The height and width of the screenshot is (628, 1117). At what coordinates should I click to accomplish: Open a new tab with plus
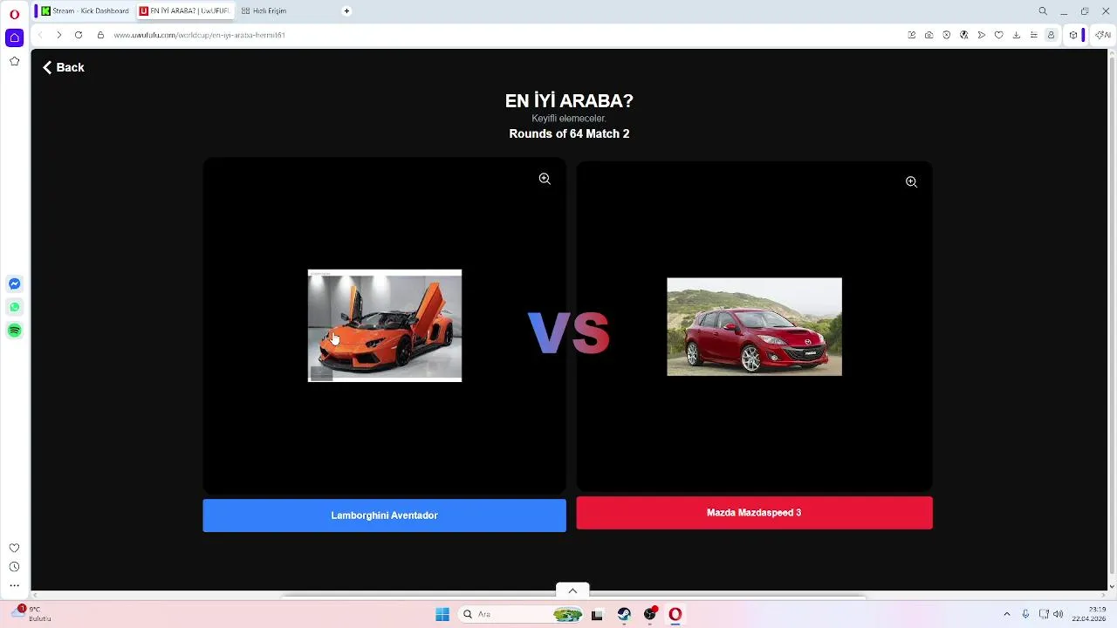[x=346, y=11]
